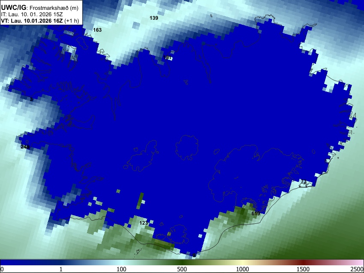Screen dimensions: 364x273
Task: Click the IT: Lau. 10. 01. 2026 15Z line
Action: tap(32, 15)
